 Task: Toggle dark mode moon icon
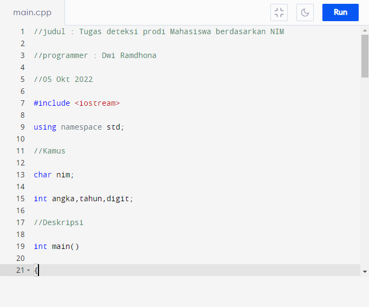(305, 12)
